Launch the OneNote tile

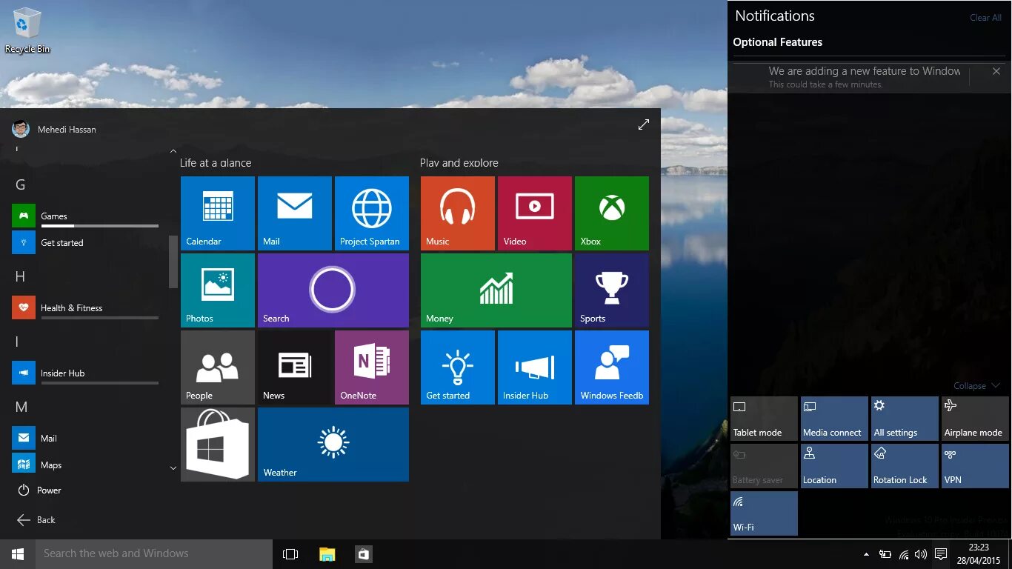click(x=372, y=367)
